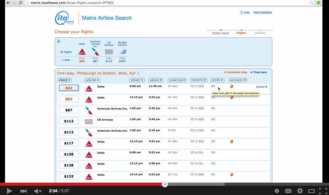Click US Airways logo in the $112 row
The image size is (329, 195).
89,121
